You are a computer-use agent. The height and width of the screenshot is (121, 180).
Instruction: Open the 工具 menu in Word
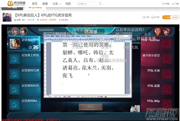tap(73, 36)
